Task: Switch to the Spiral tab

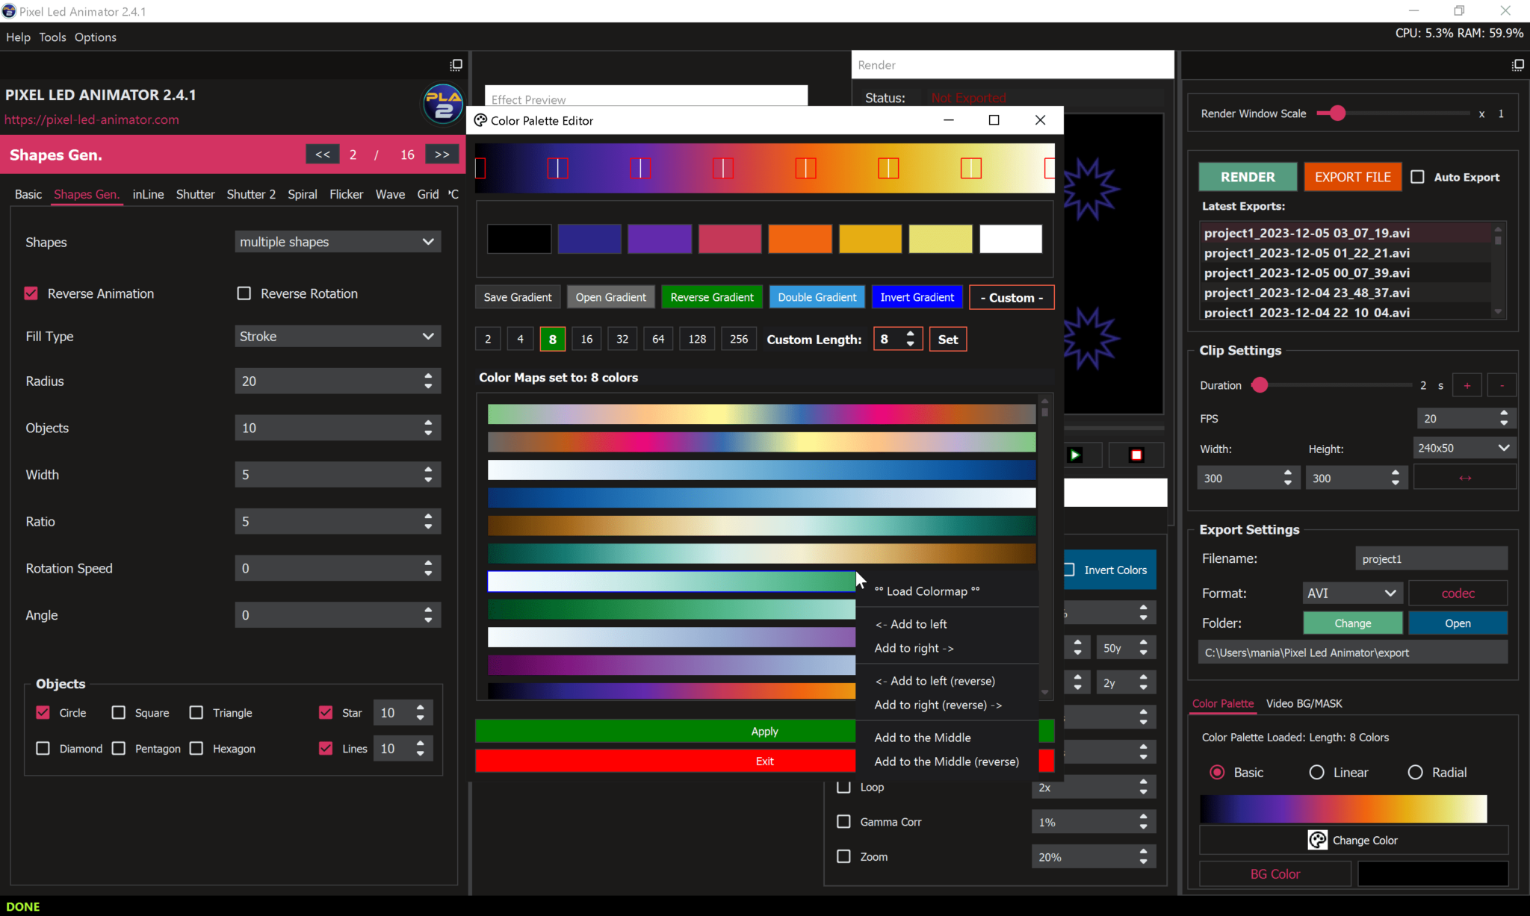Action: (302, 194)
